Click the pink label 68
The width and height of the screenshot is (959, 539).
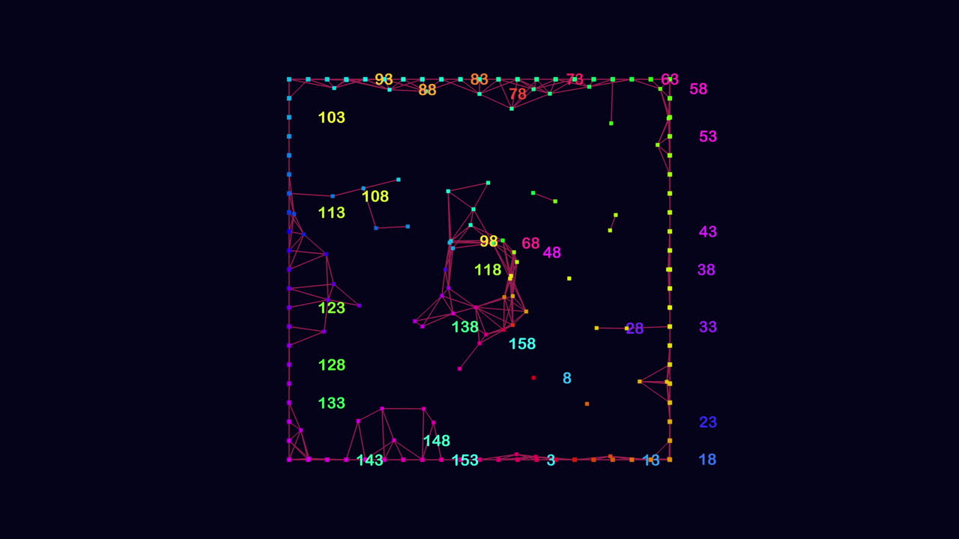530,243
